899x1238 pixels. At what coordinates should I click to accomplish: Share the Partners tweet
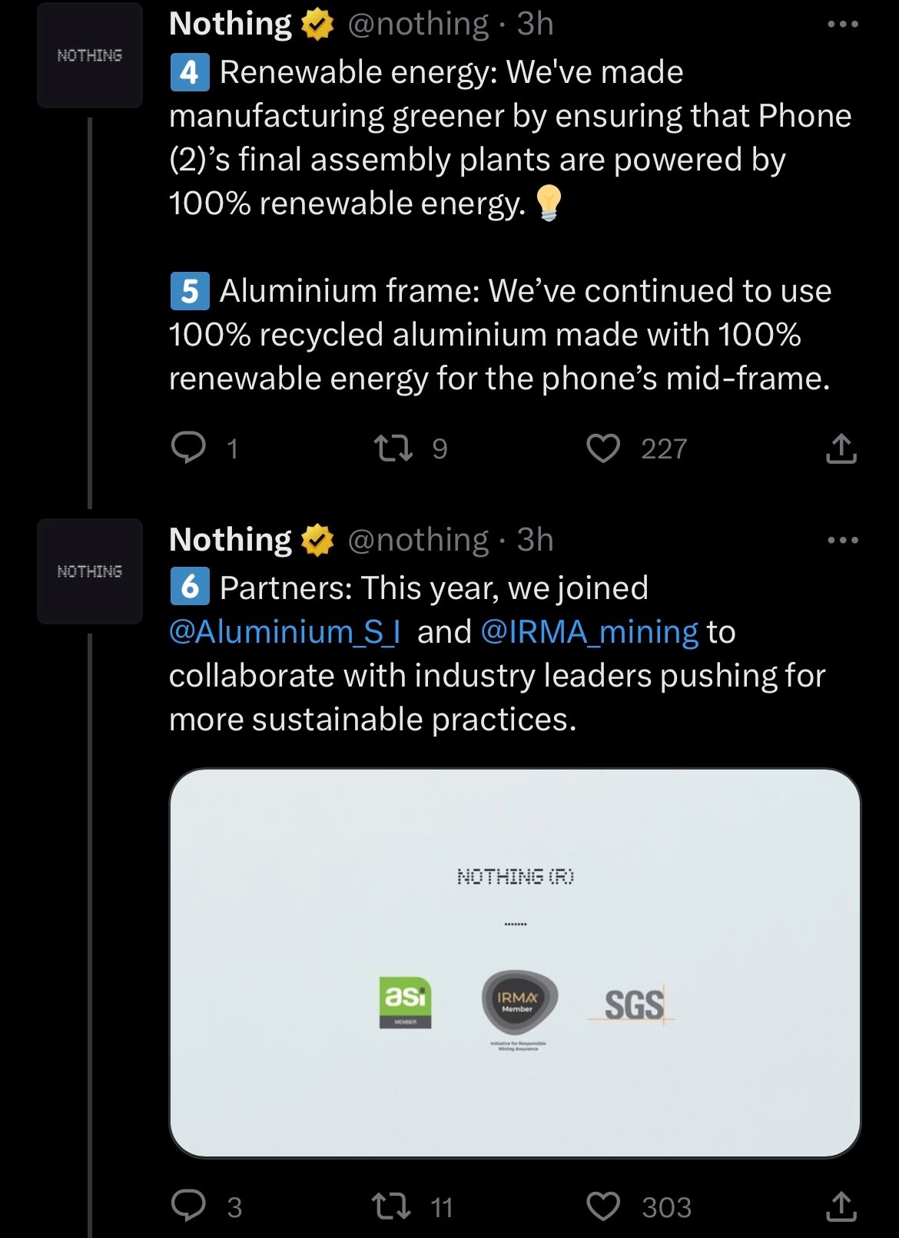click(x=841, y=1207)
